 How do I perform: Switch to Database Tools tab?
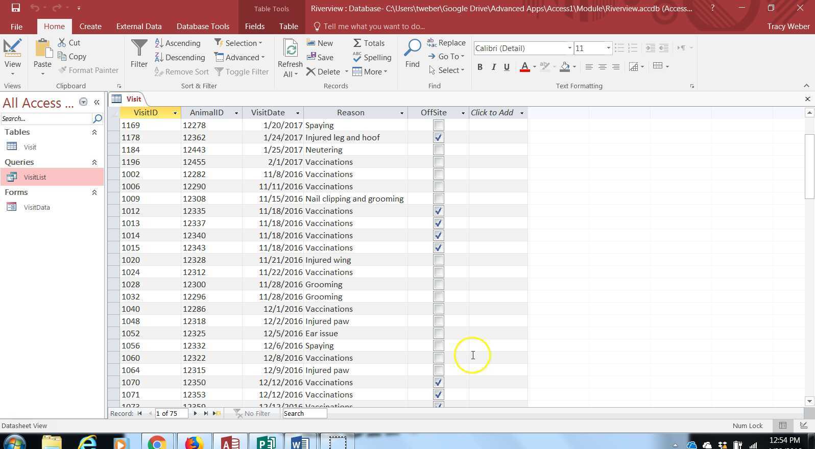(203, 27)
